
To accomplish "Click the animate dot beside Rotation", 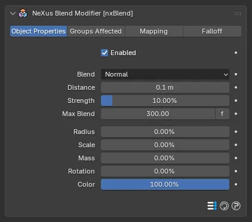I will point(236,171).
